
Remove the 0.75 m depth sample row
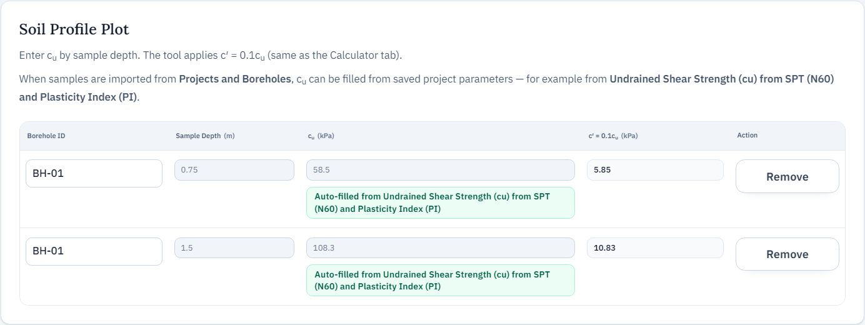[787, 177]
